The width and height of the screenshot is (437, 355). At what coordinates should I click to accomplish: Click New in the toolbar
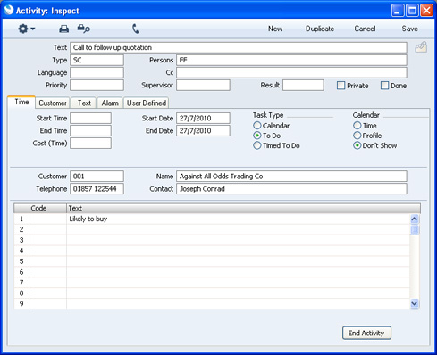coord(275,29)
